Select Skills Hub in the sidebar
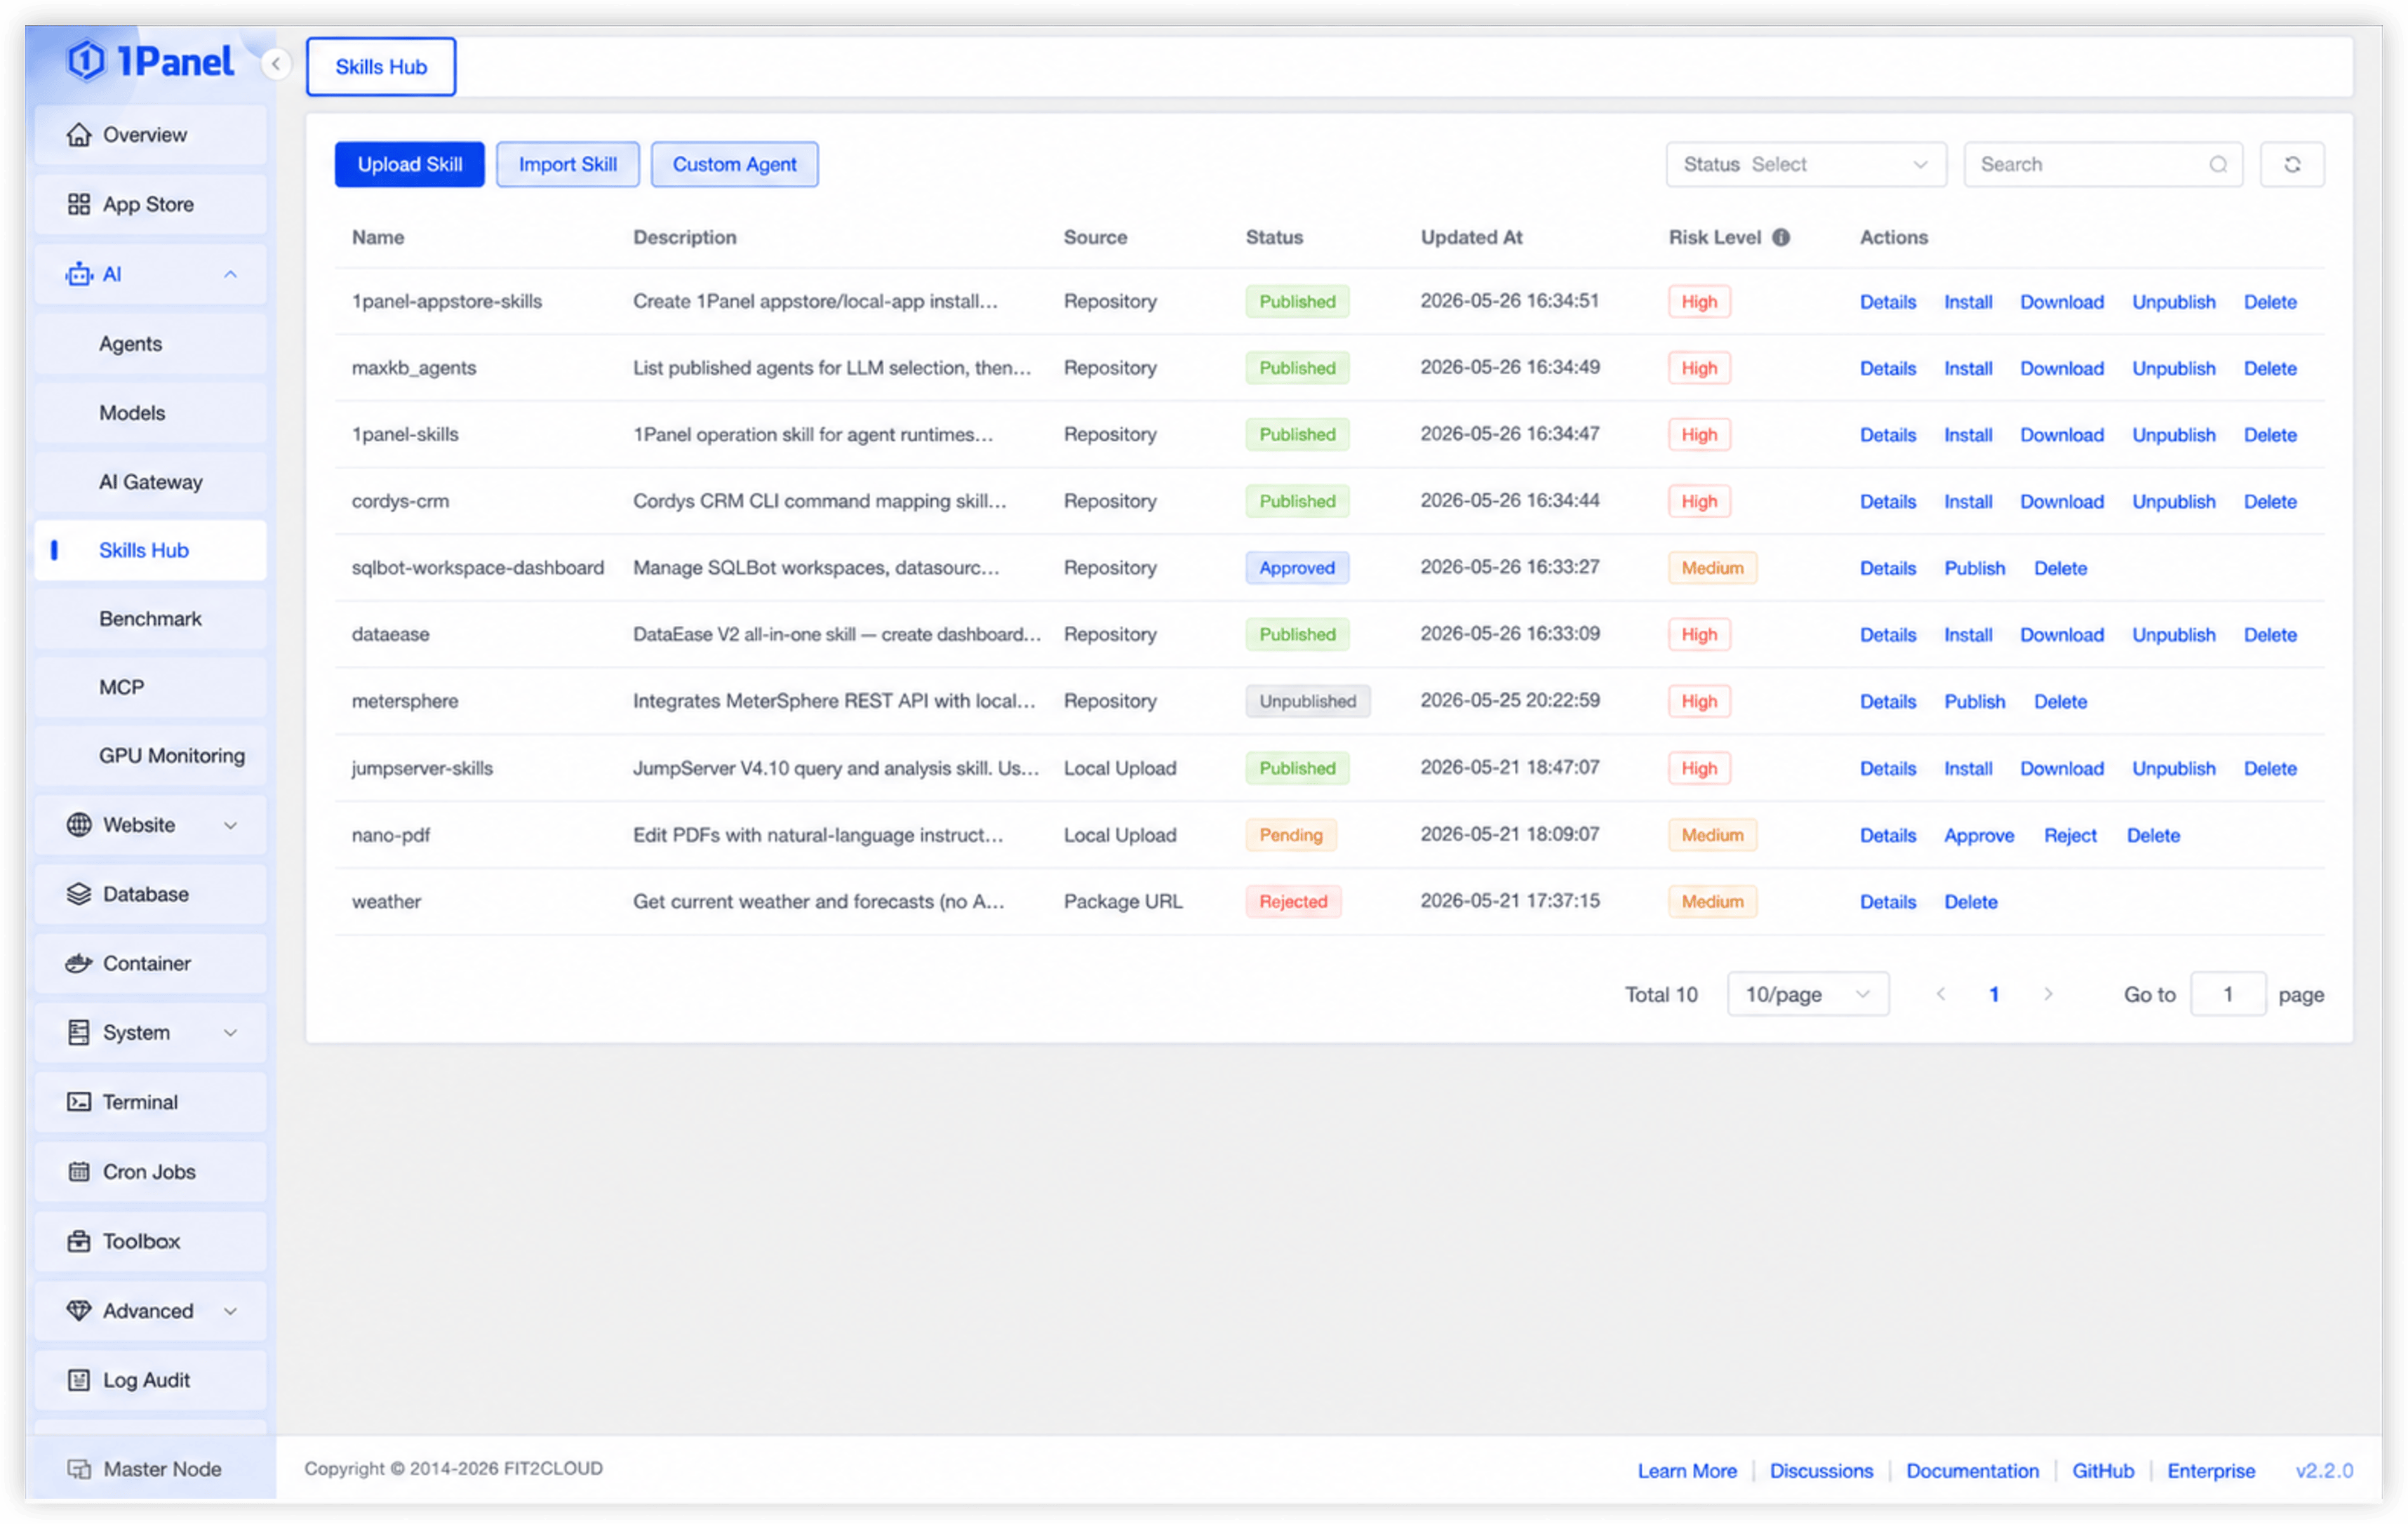Viewport: 2408px width, 1524px height. (x=151, y=550)
